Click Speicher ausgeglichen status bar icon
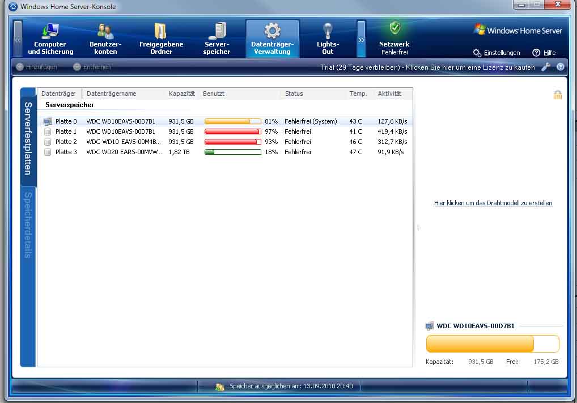 point(220,387)
